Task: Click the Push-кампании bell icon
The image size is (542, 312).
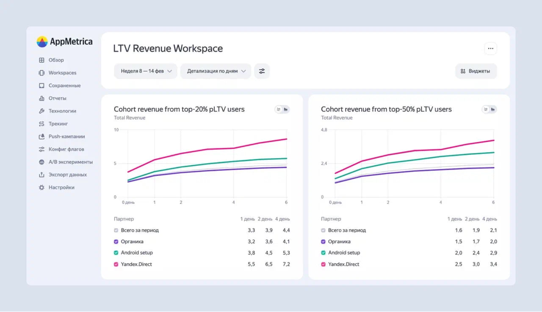Action: tap(41, 137)
